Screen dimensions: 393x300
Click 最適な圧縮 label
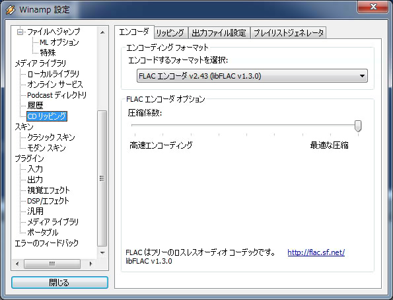329,145
